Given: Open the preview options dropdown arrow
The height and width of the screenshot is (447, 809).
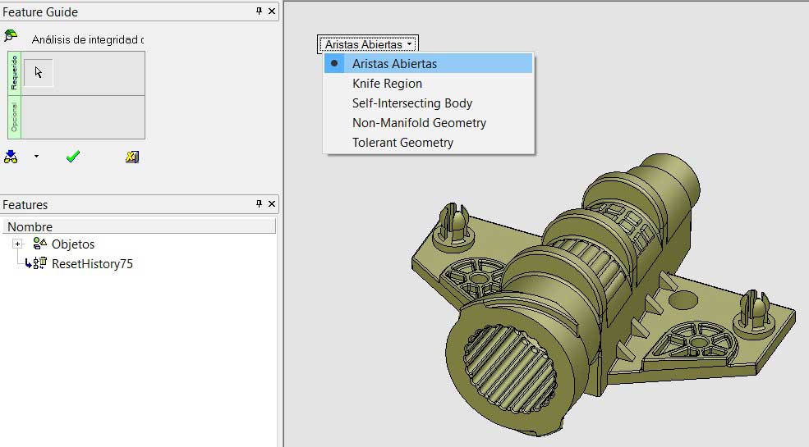Looking at the screenshot, I should (x=36, y=157).
